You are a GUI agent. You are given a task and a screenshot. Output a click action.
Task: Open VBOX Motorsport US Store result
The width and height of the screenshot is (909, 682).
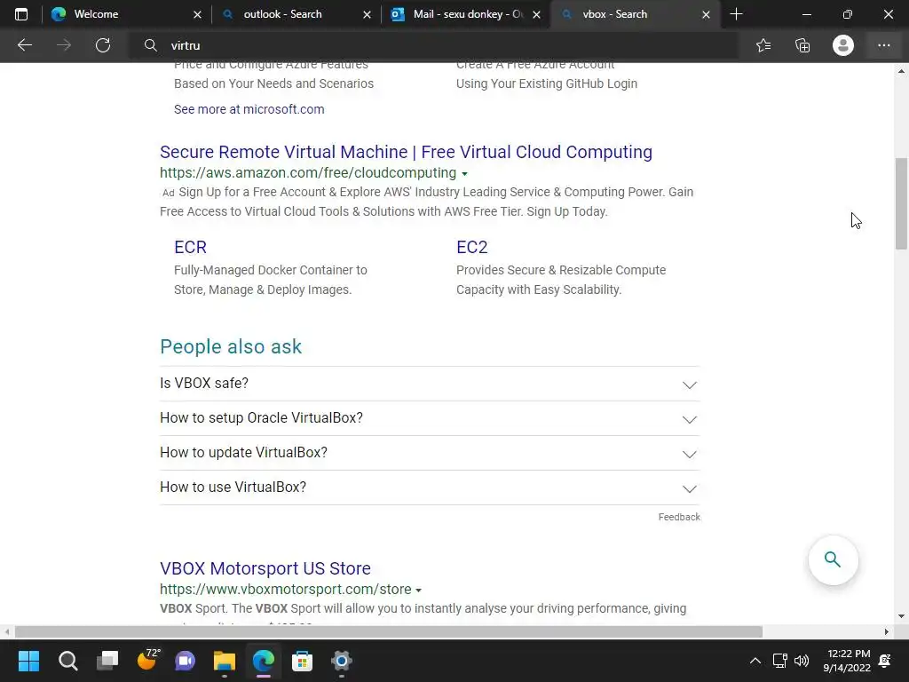pyautogui.click(x=265, y=568)
